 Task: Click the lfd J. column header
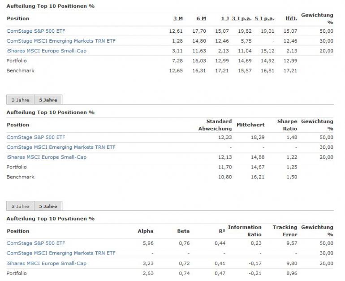click(x=291, y=18)
